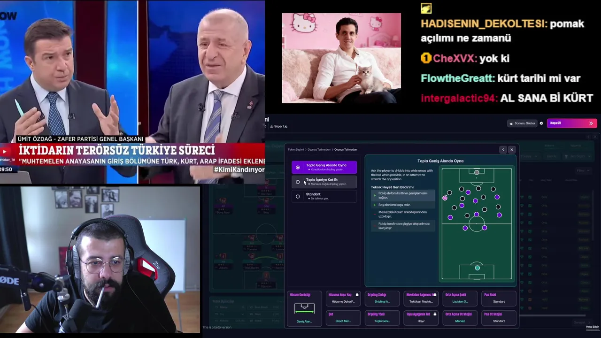Viewport: 601px width, 338px height.
Task: Go back using the dialog's left chevron
Action: (503, 150)
